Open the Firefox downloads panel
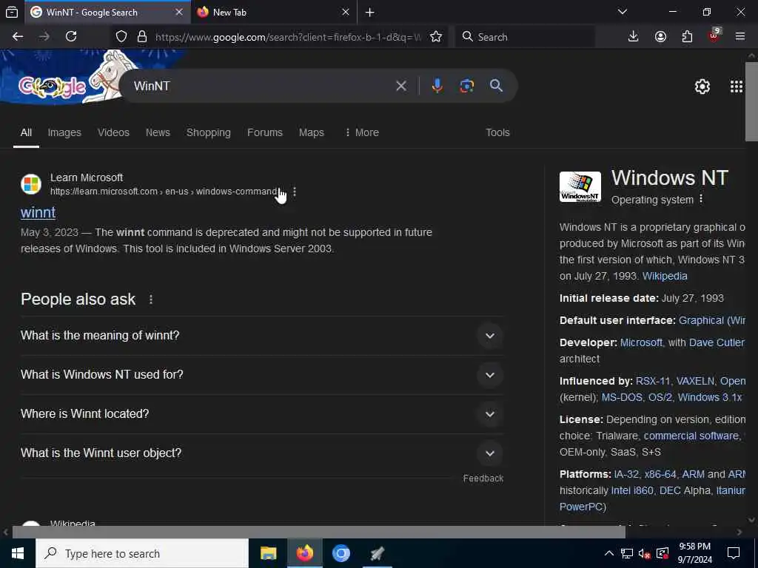758x568 pixels. click(x=633, y=37)
